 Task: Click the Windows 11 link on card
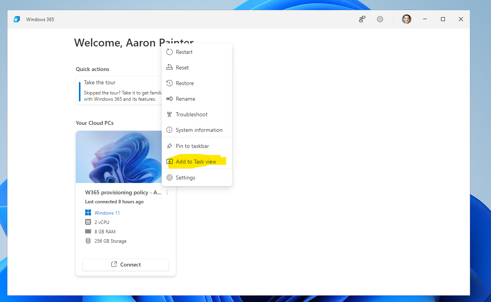[x=107, y=213]
